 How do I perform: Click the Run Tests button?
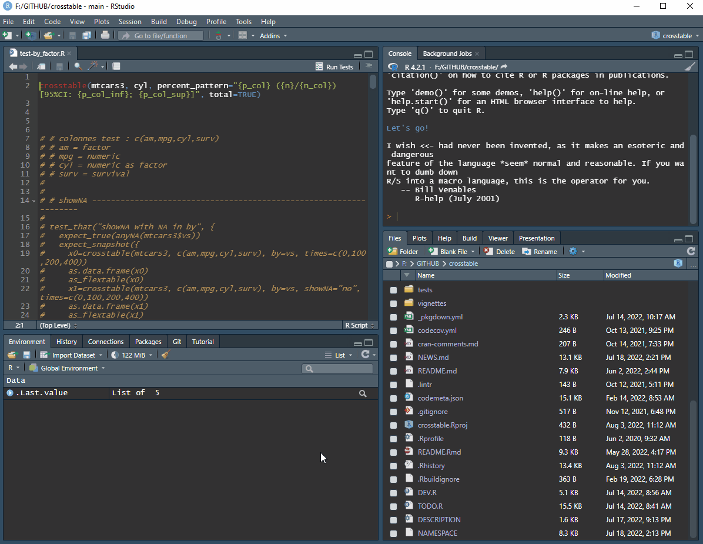(334, 66)
